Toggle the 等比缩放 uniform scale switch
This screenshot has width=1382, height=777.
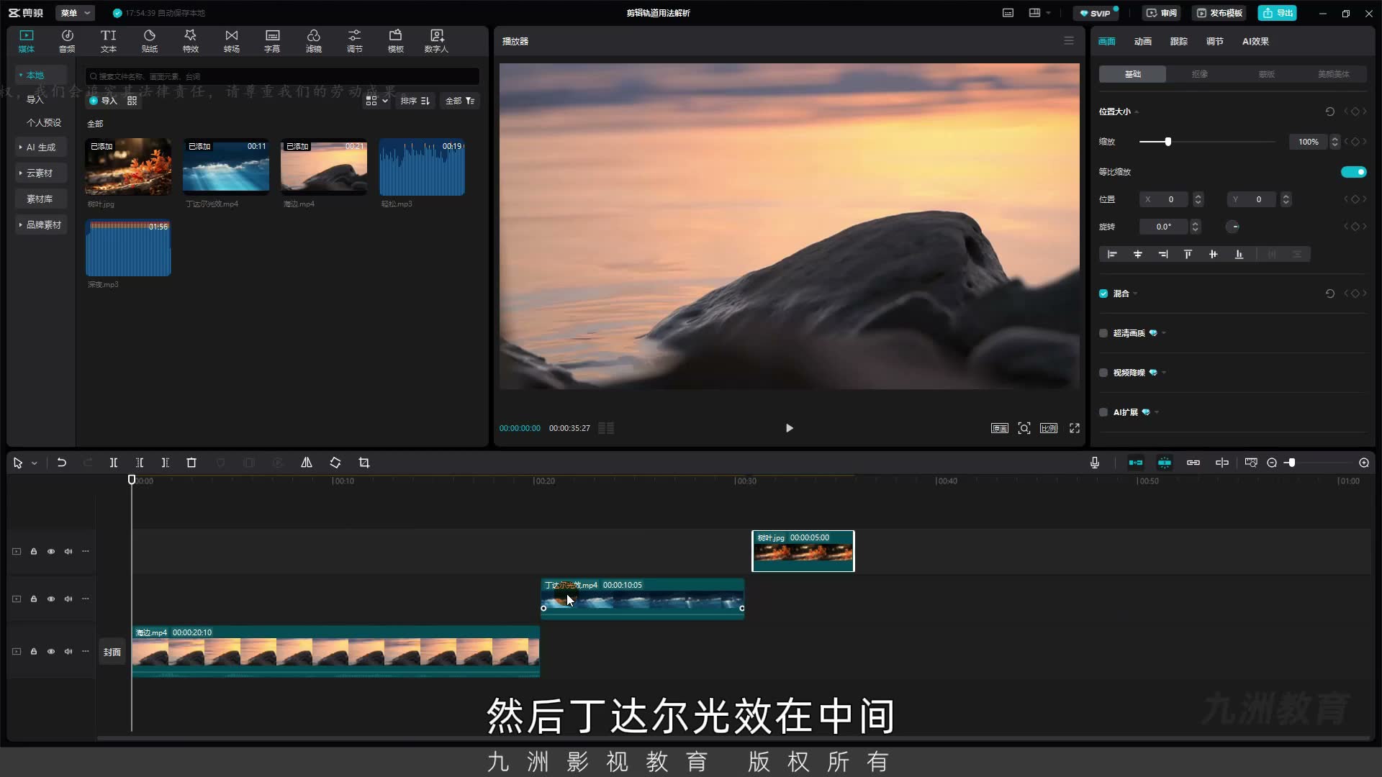pos(1353,172)
